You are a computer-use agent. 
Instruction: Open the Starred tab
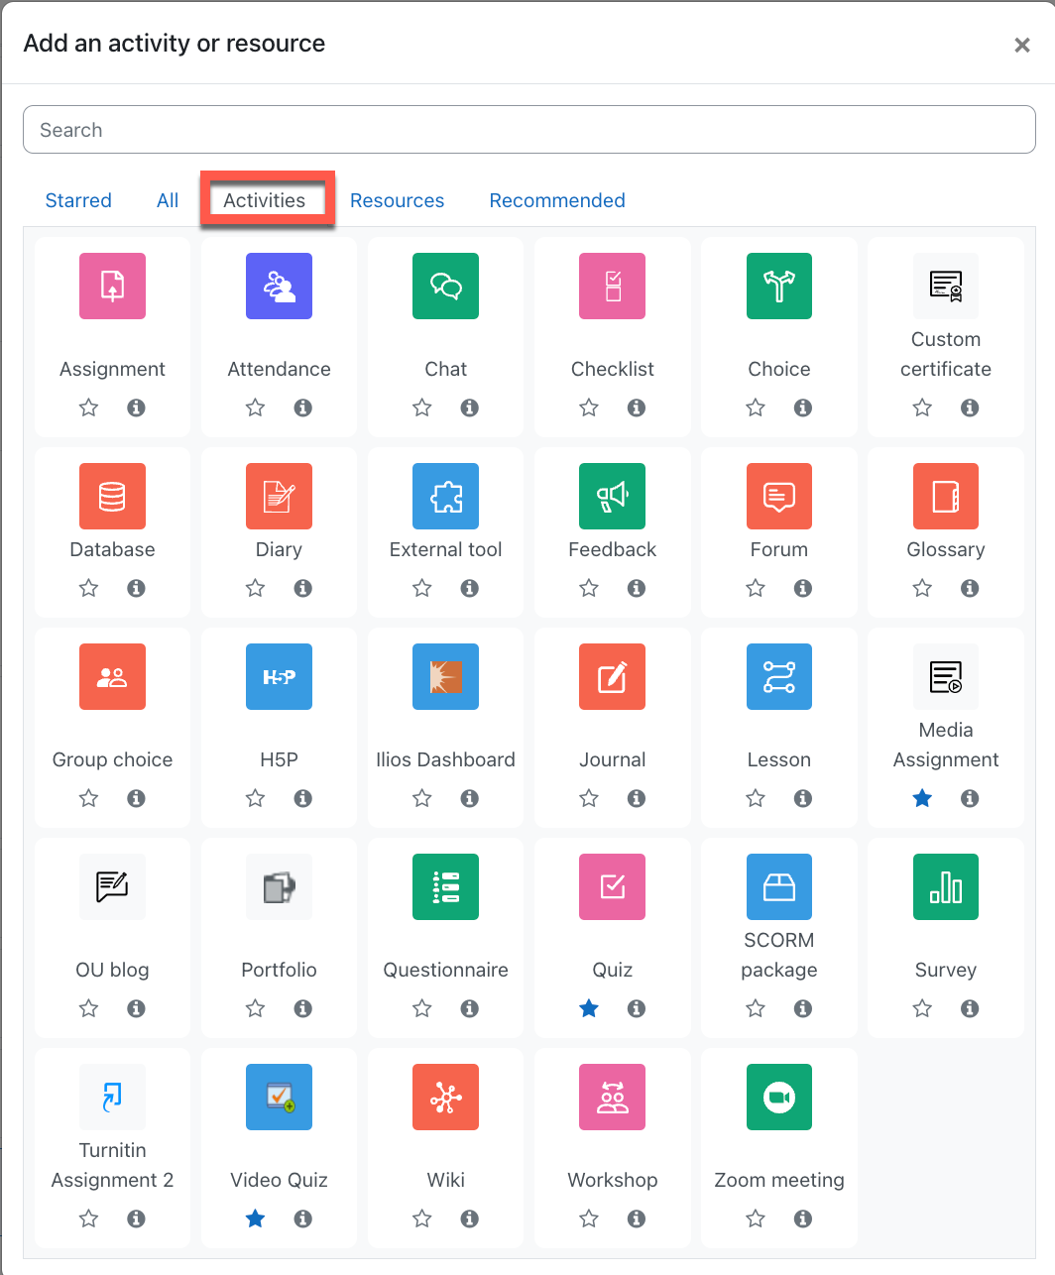78,200
